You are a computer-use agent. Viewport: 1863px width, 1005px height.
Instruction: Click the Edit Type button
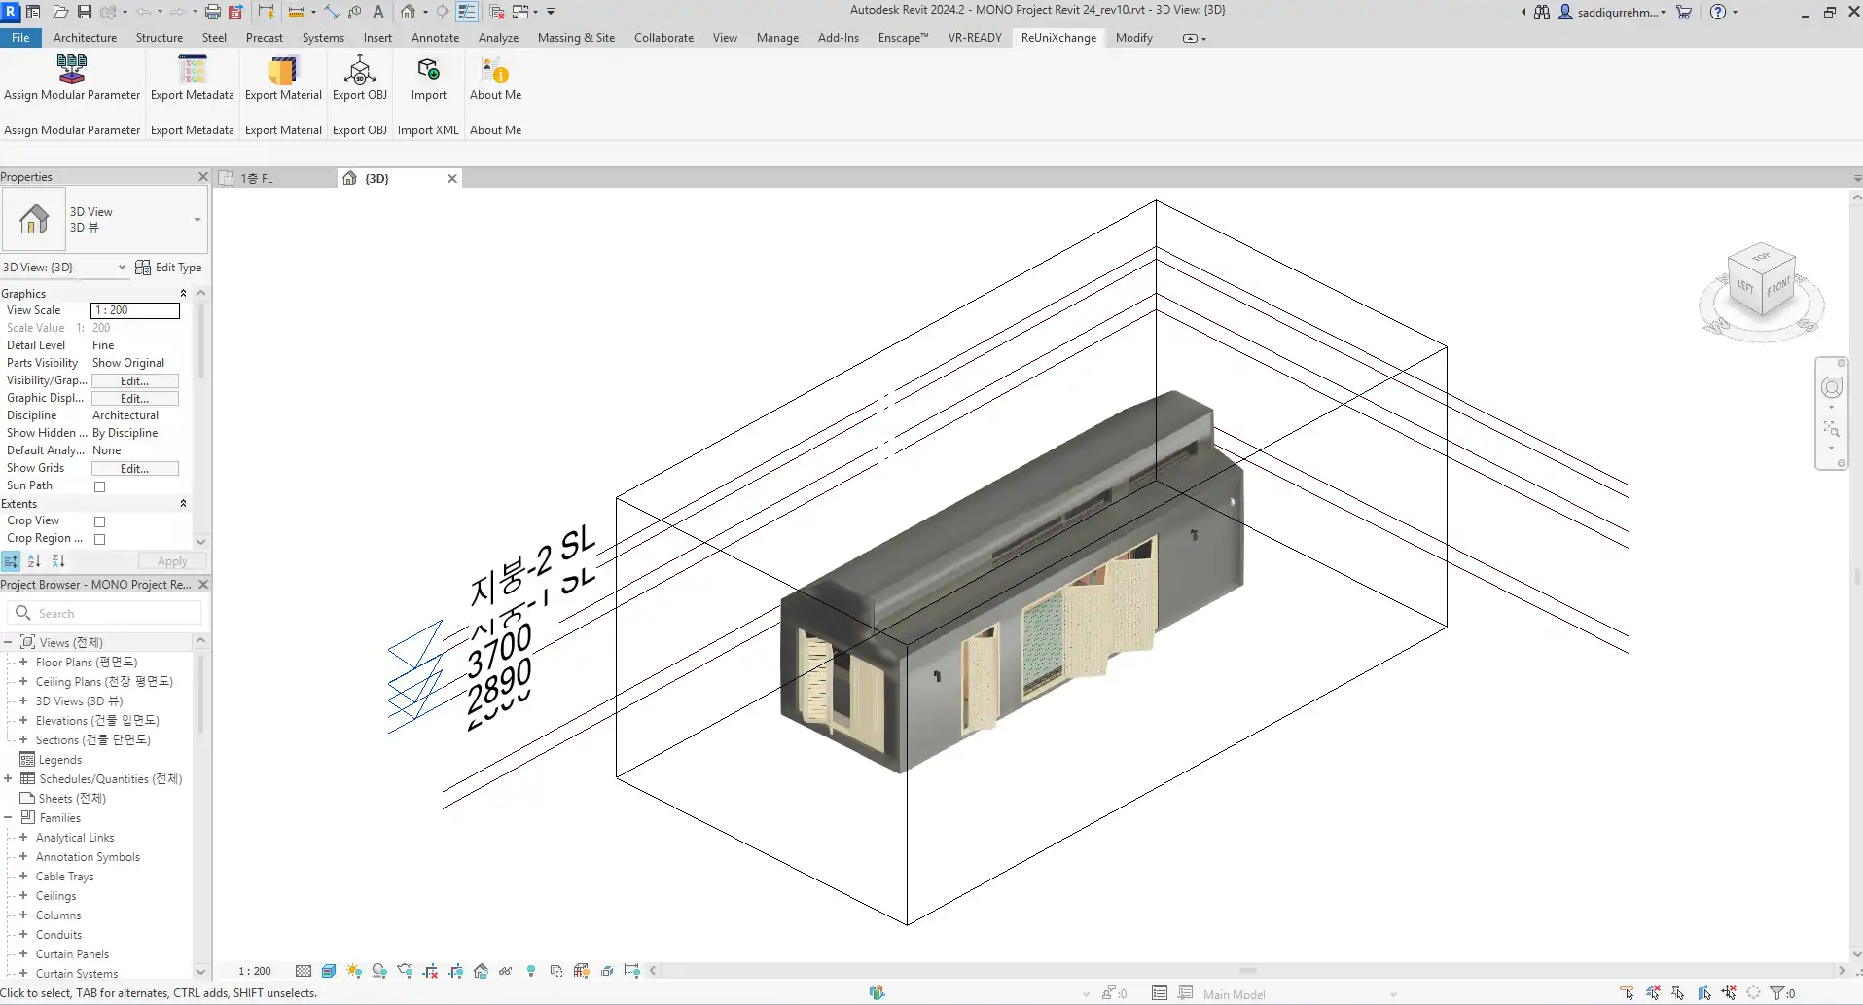pyautogui.click(x=169, y=268)
